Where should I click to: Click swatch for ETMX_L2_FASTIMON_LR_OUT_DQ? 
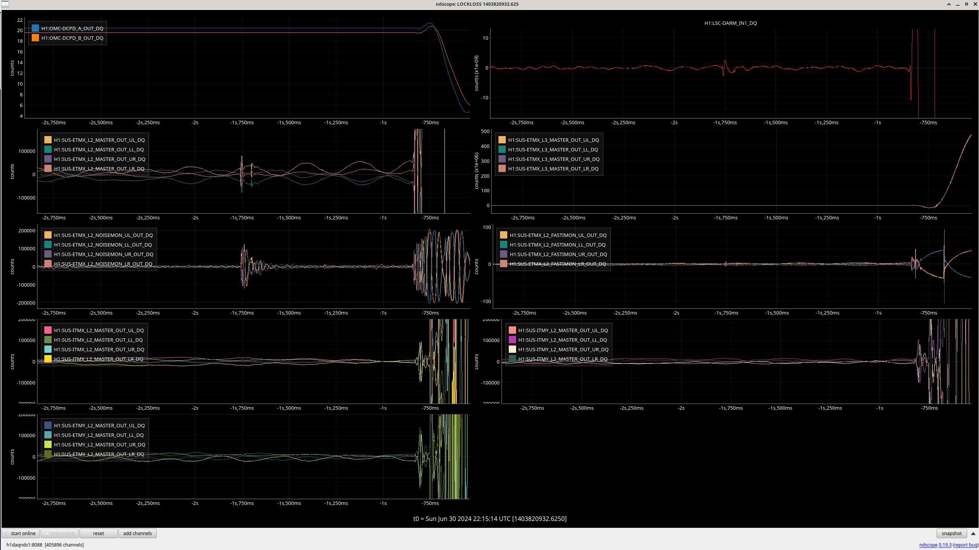504,264
